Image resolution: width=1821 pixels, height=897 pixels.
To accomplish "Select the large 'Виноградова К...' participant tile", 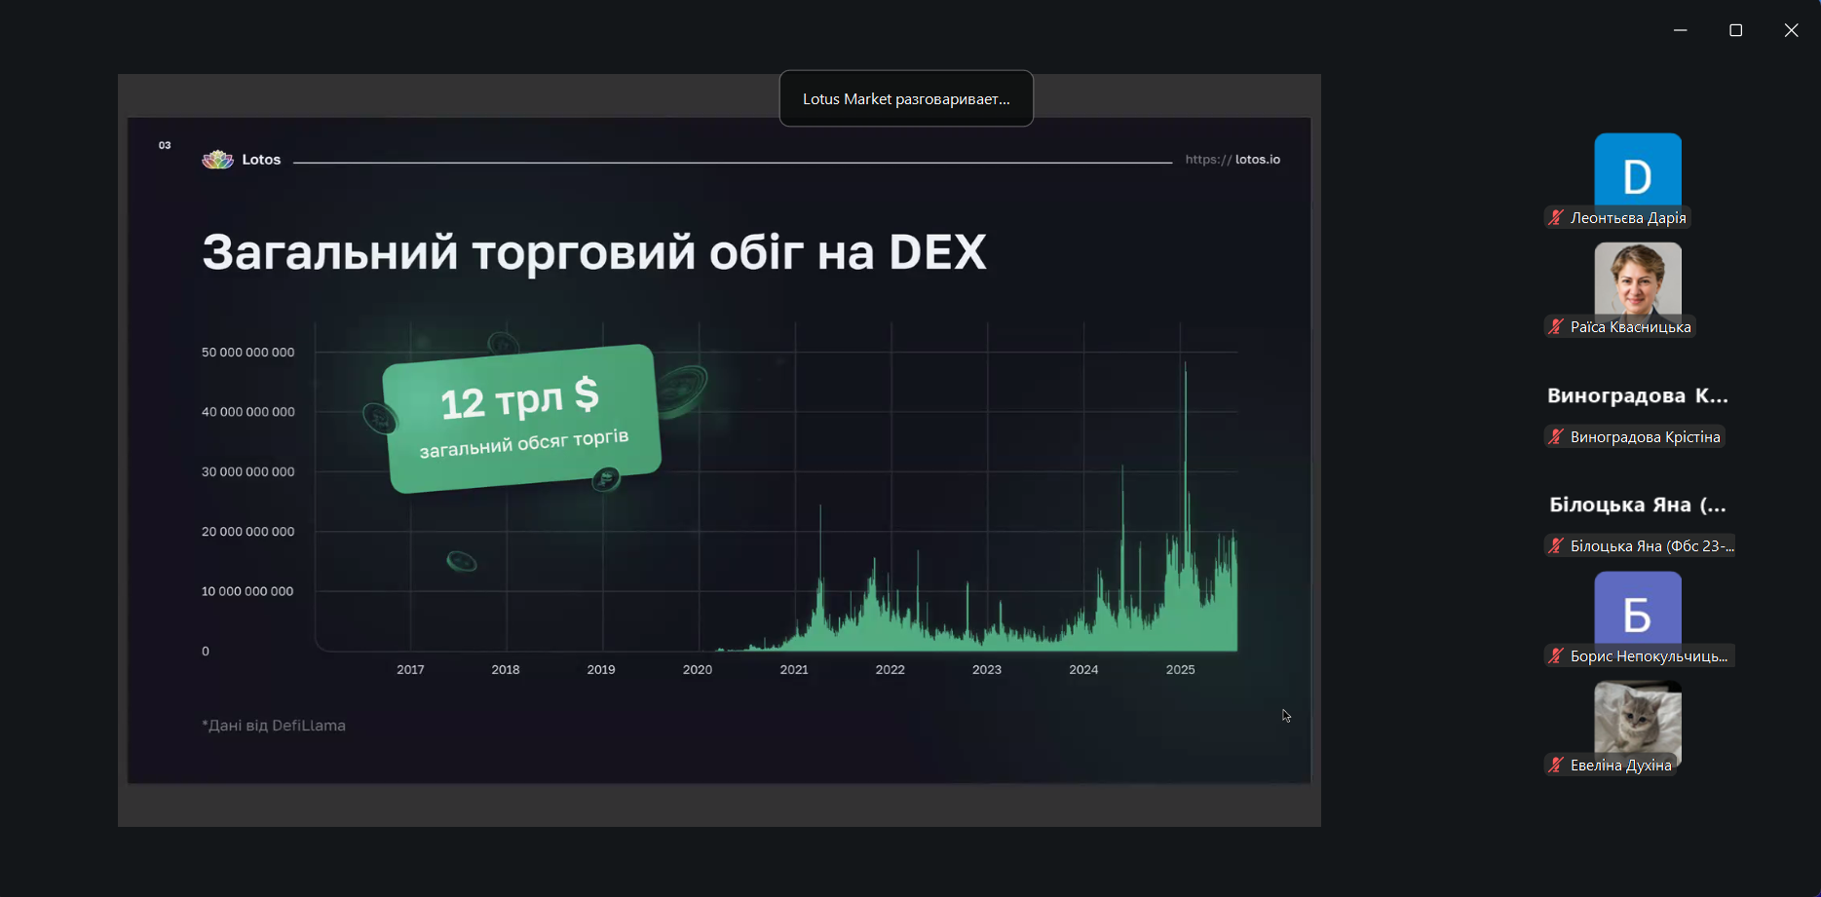I will (1637, 395).
